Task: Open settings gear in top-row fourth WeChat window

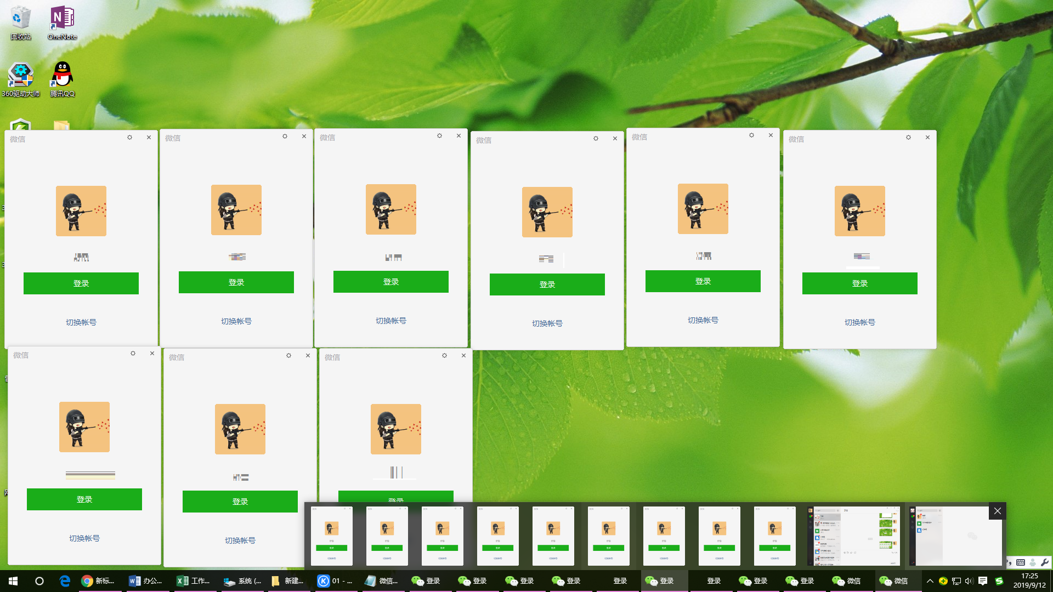Action: pyautogui.click(x=596, y=139)
